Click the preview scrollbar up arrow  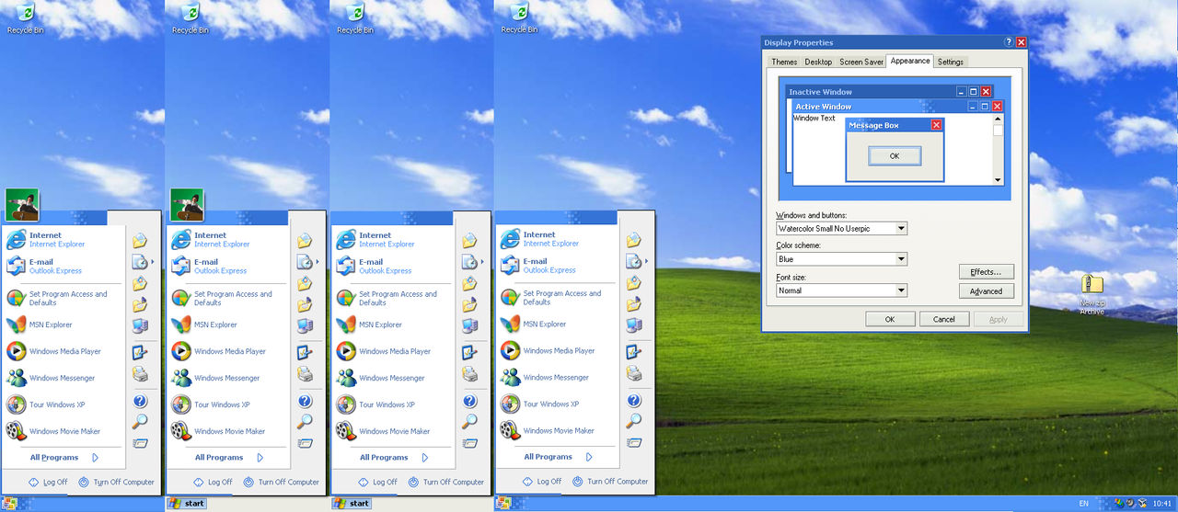click(x=998, y=119)
